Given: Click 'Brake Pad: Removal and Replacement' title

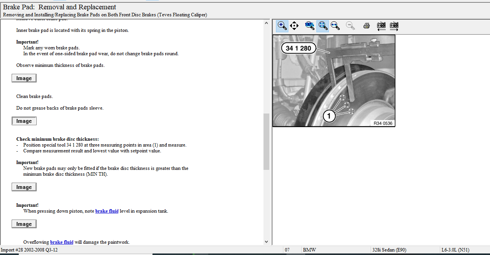Looking at the screenshot, I should point(60,7).
